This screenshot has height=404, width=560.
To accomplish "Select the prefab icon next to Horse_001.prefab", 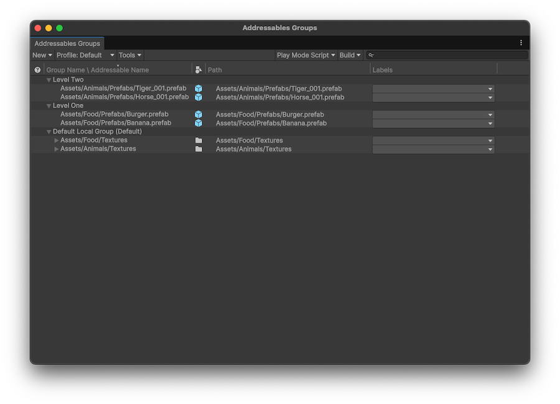I will 198,97.
